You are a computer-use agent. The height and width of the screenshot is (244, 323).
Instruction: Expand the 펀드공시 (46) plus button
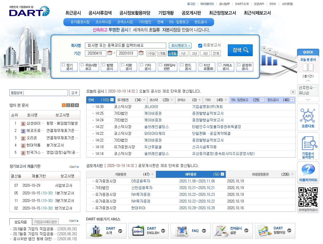[292, 100]
